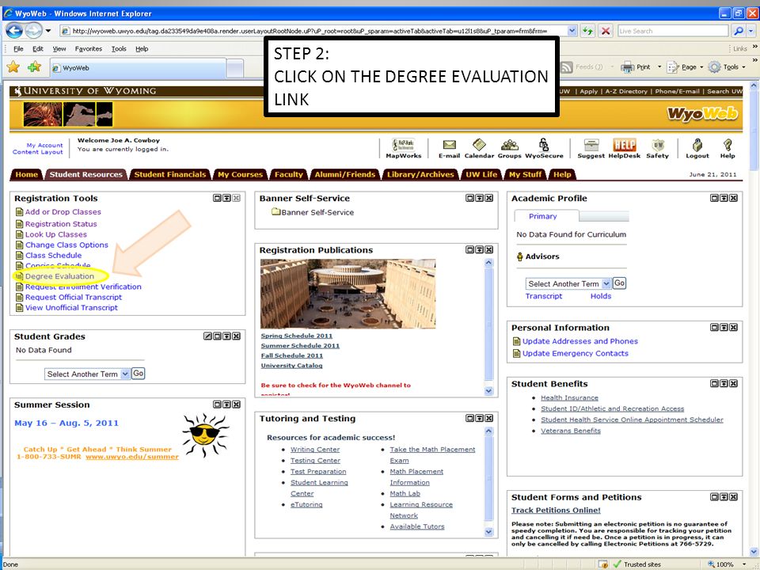760x570 pixels.
Task: Switch to the Library/Archives tab
Action: [x=420, y=174]
